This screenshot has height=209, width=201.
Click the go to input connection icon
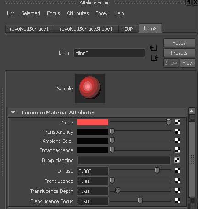click(x=153, y=48)
